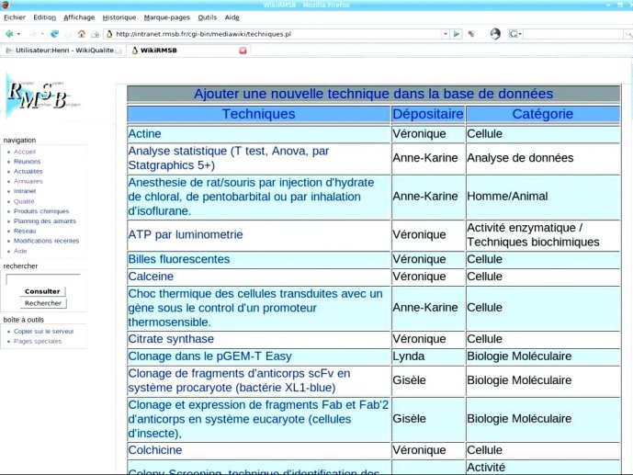Open the Qualité navigation link
633x475 pixels.
pyautogui.click(x=24, y=201)
